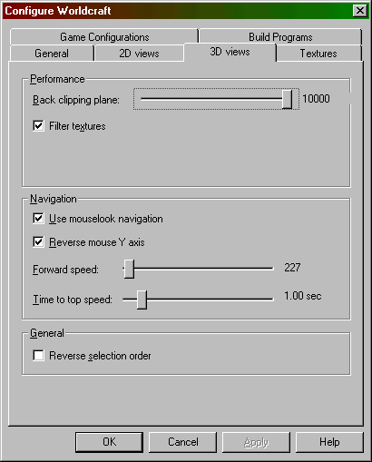Click the Time to top speed slider handle
The width and height of the screenshot is (372, 462).
tap(142, 300)
